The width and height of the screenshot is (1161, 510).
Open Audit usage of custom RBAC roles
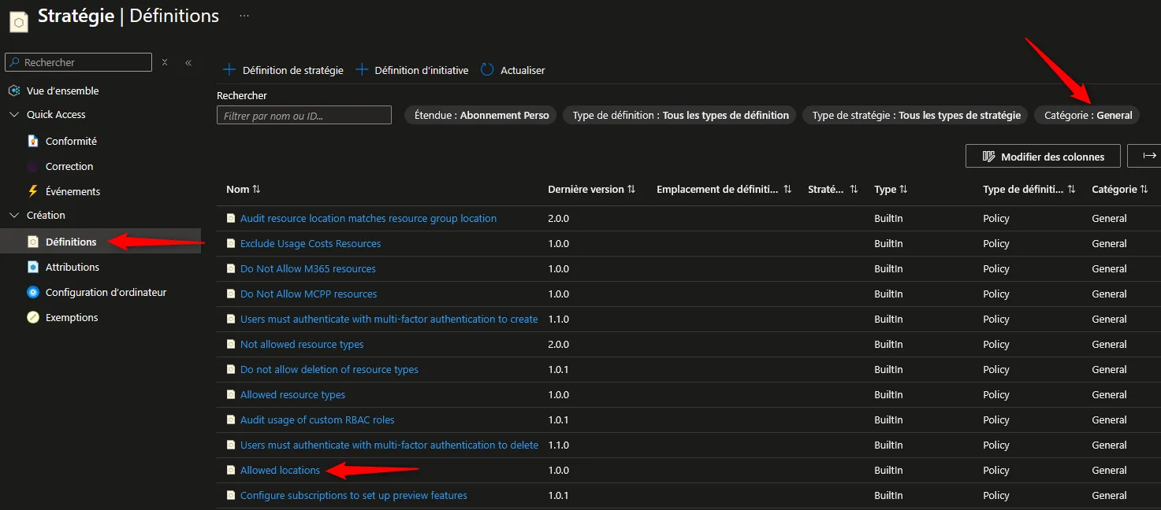pos(317,419)
